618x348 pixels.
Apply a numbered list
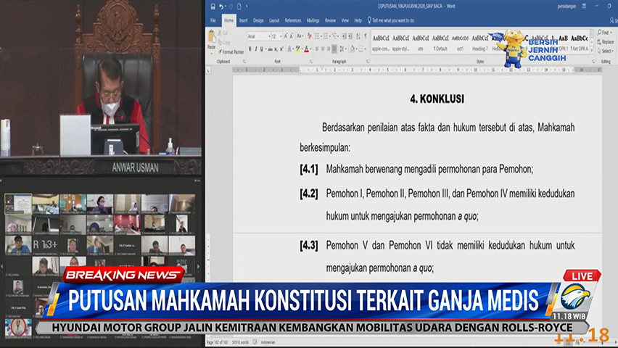326,36
